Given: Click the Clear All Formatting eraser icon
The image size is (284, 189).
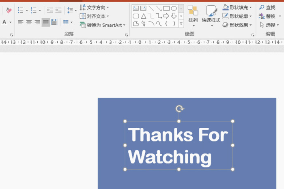Looking at the screenshot, I should point(9,10).
